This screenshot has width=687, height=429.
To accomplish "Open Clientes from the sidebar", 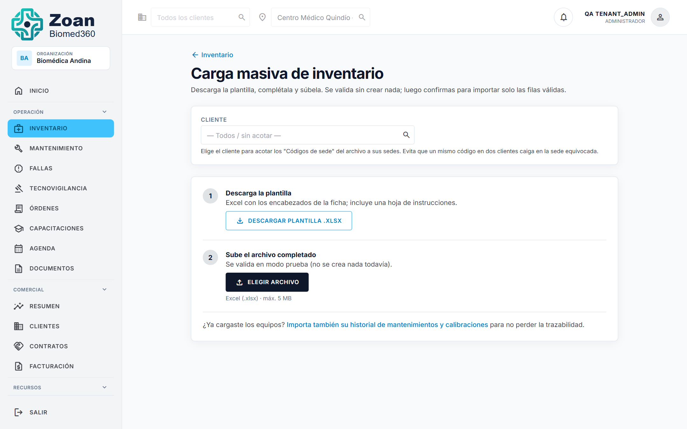I will (61, 326).
